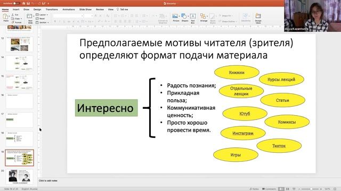Open the Home tab

tap(5, 10)
